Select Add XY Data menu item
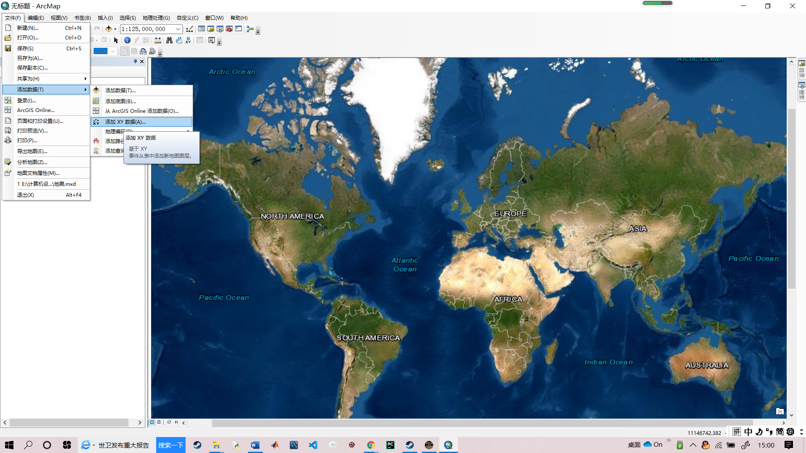This screenshot has width=806, height=453. (142, 122)
